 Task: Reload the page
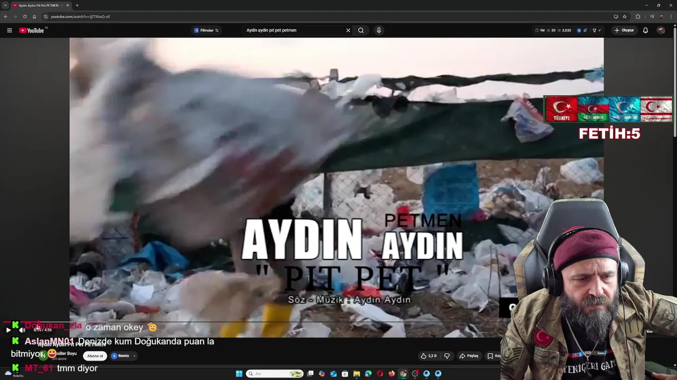(25, 16)
